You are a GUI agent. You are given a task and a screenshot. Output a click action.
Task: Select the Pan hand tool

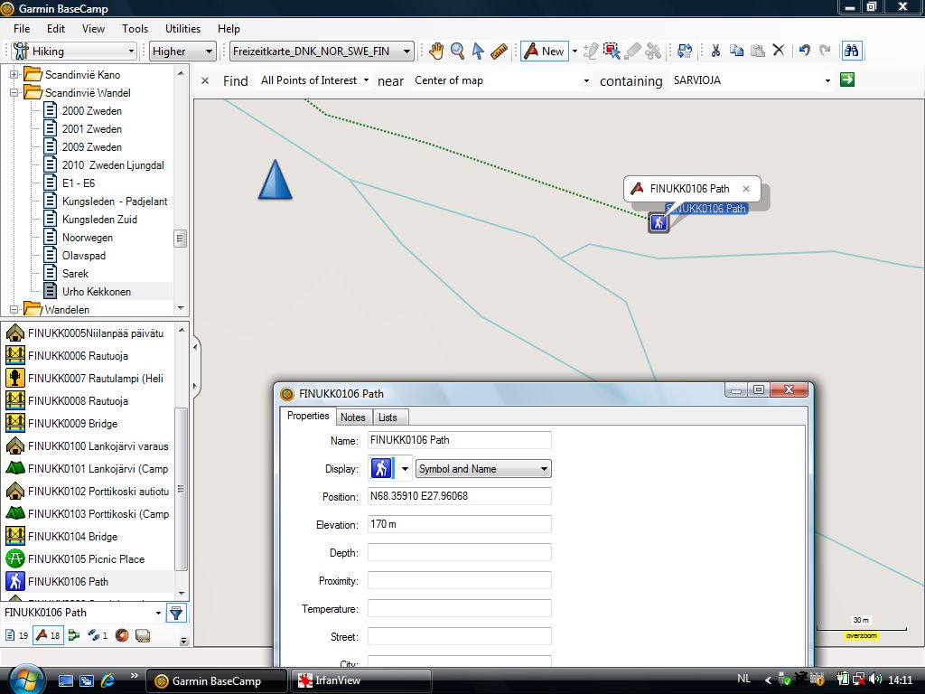click(x=436, y=52)
